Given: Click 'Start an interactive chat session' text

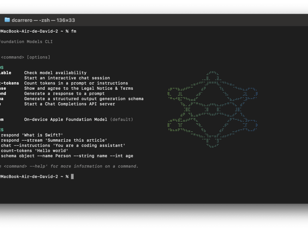Looking at the screenshot, I should click(67, 78).
